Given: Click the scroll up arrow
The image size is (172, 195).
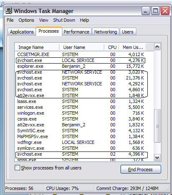Looking at the screenshot, I should click(x=157, y=47).
